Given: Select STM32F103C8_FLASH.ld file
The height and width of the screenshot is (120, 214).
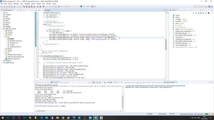Looking at the screenshot, I should pyautogui.click(x=14, y=55).
